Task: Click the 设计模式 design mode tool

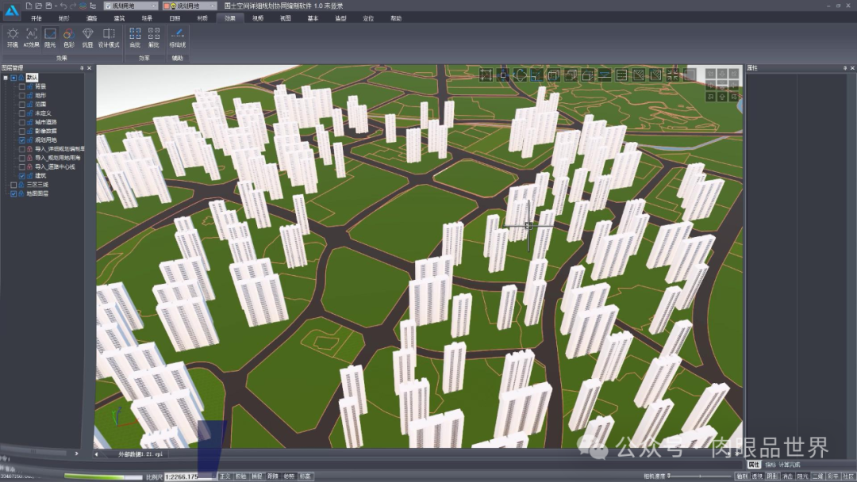Action: pyautogui.click(x=109, y=38)
